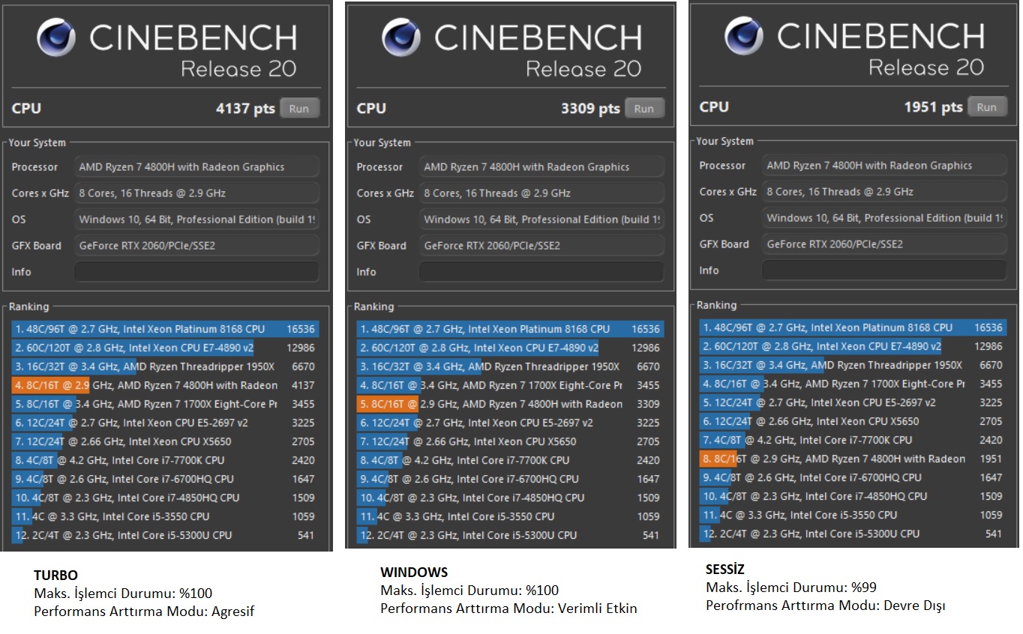Select the orange Ryzen 7 4800H row scoring 1951
This screenshot has height=634, width=1023.
pyautogui.click(x=853, y=459)
